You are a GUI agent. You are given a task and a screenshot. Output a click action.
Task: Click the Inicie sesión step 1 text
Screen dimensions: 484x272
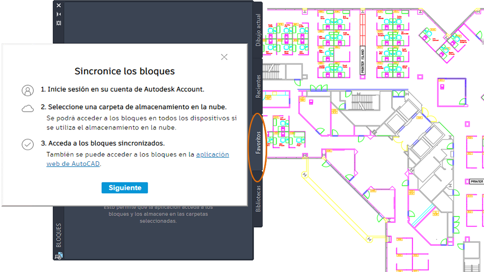[123, 90]
